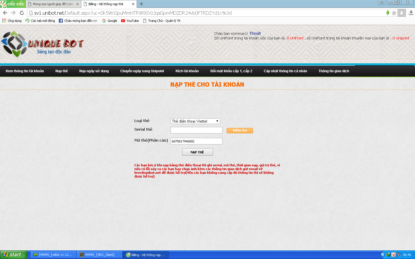Go to Thông tin giao dịch menu
Viewport: 415px width, 259px height.
click(334, 71)
